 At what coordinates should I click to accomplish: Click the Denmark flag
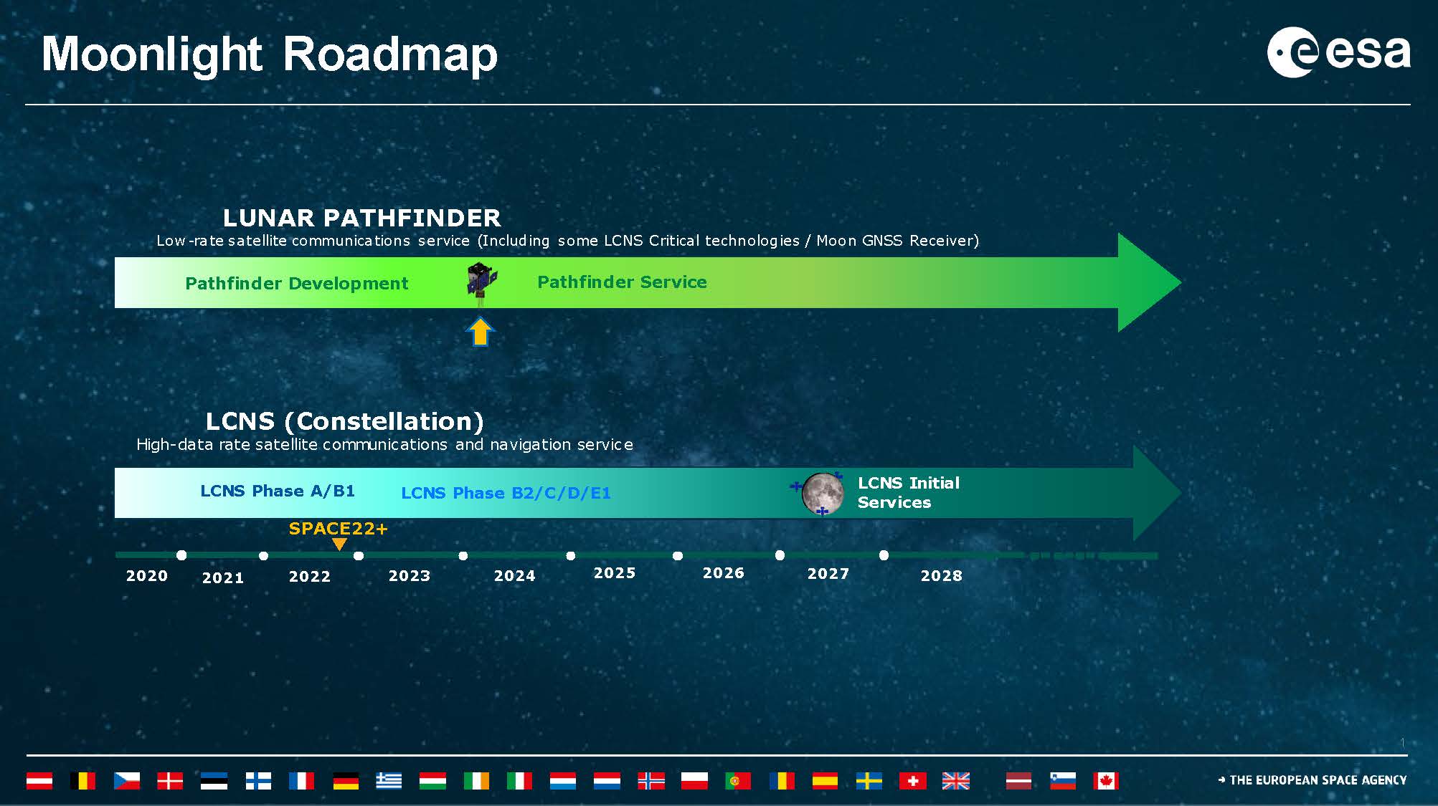(170, 781)
